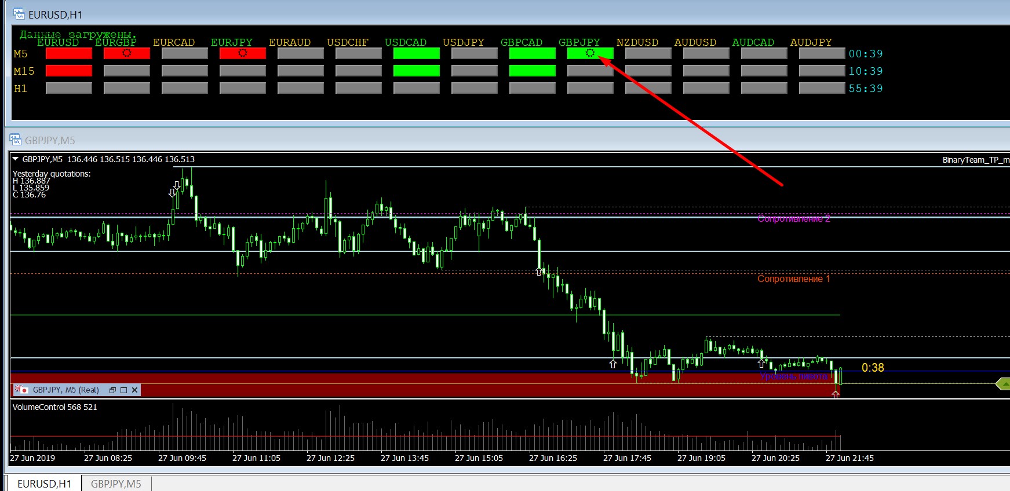Image resolution: width=1010 pixels, height=491 pixels.
Task: Click the EURUSD pair label in dashboard
Action: click(58, 42)
